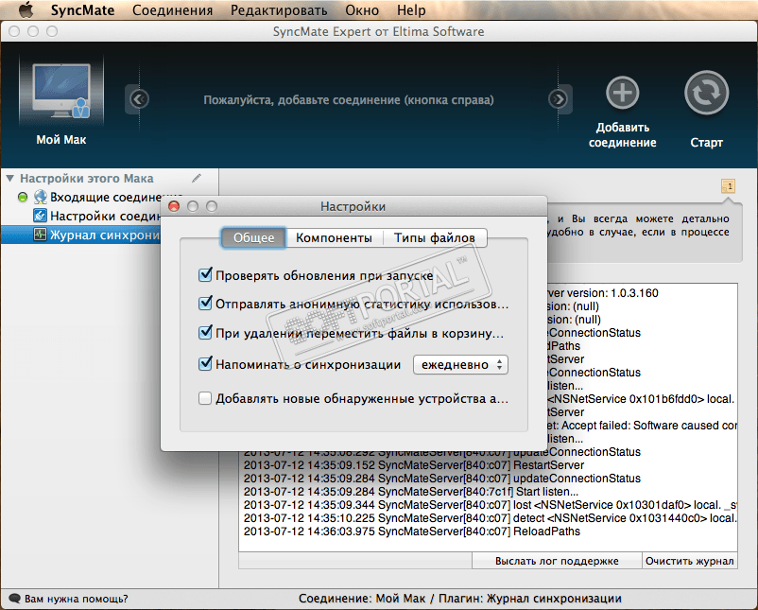Toggle Проверять обновления при запуске checkbox
The width and height of the screenshot is (758, 610).
point(205,275)
